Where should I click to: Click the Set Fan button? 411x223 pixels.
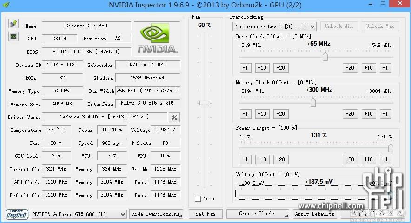click(x=205, y=214)
